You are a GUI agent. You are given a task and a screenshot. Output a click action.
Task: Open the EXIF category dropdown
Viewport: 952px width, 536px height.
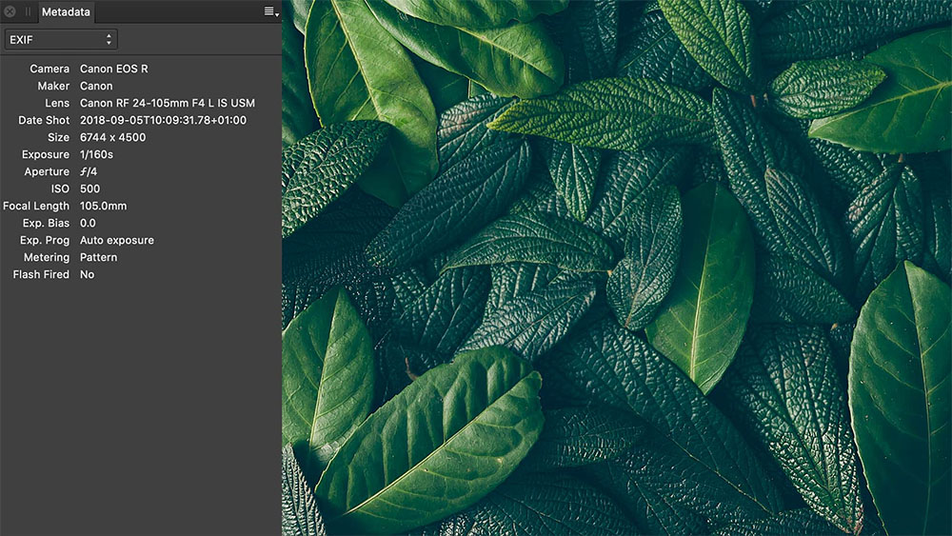click(61, 39)
